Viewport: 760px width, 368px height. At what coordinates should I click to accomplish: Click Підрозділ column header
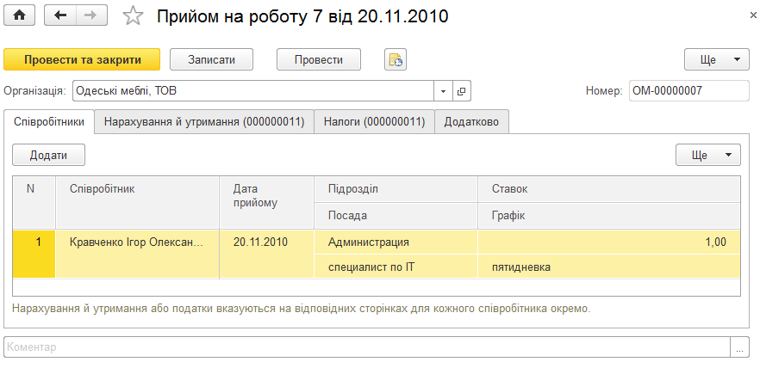pyautogui.click(x=396, y=189)
